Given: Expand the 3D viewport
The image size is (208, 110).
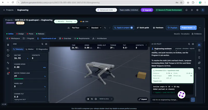Looking at the screenshot, I should click(x=143, y=99).
